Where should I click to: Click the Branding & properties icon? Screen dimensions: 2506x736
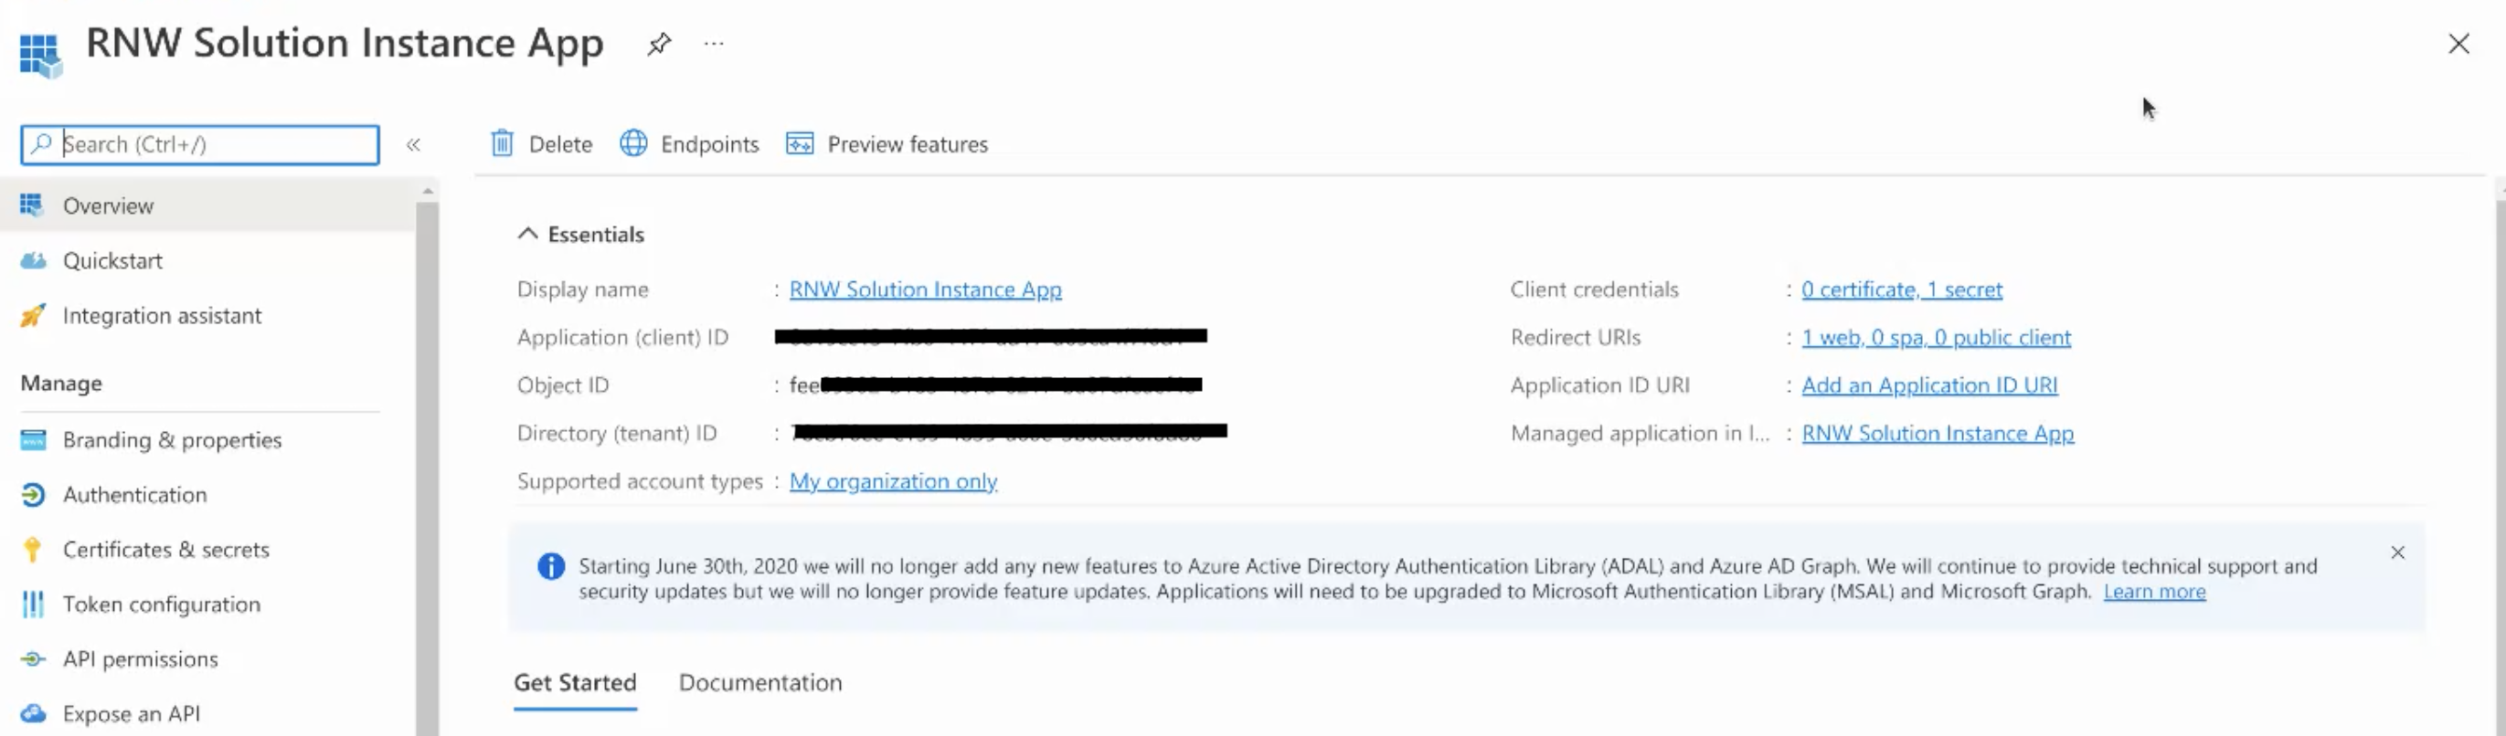point(33,439)
